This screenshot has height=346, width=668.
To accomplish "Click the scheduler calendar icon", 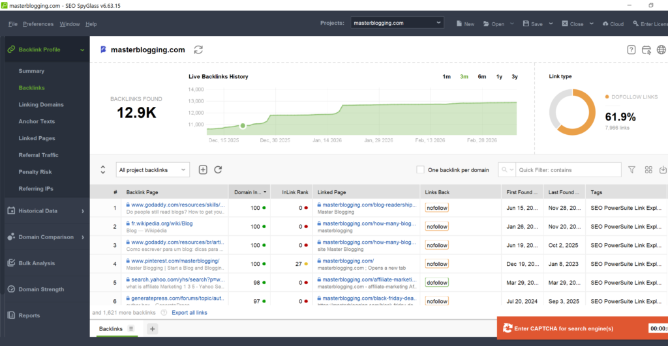I will click(x=646, y=50).
